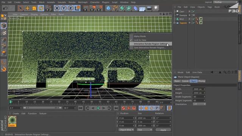Open the Render menu
This screenshot has height=136, width=242.
click(x=72, y=2)
